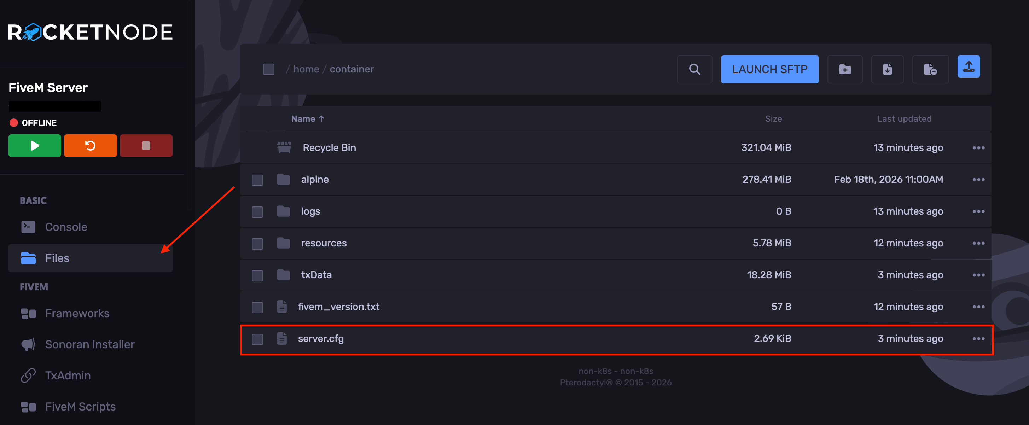Expand the actions menu for Recycle Bin

pyautogui.click(x=978, y=148)
